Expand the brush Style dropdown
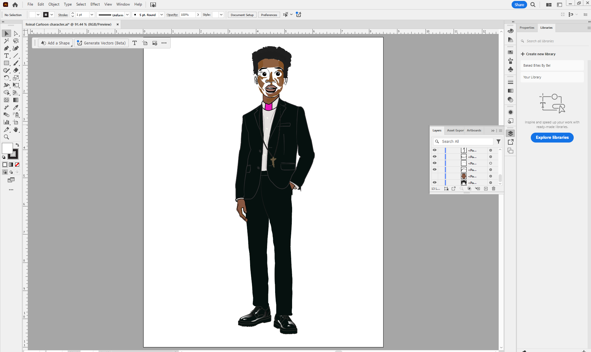This screenshot has height=352, width=591. coord(221,14)
